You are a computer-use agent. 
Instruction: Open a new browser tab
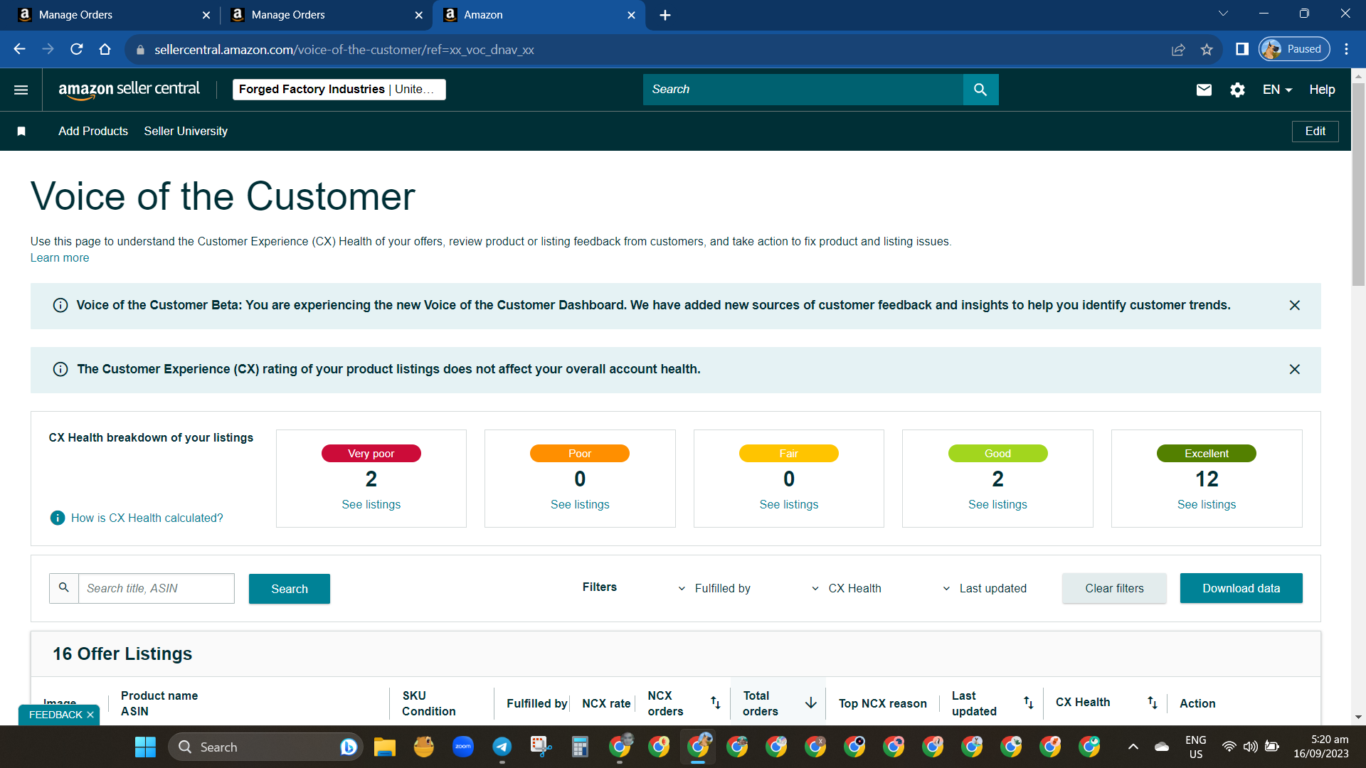(665, 15)
